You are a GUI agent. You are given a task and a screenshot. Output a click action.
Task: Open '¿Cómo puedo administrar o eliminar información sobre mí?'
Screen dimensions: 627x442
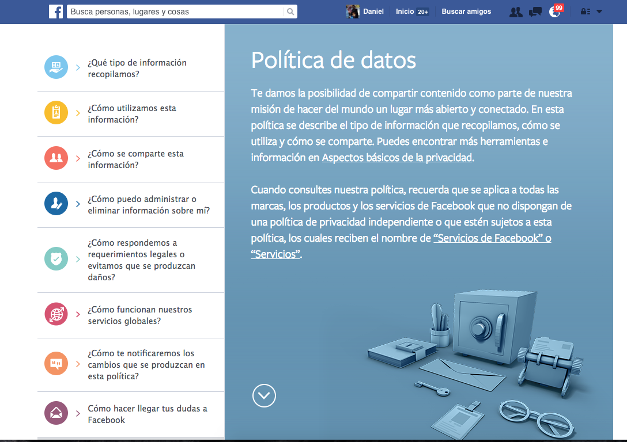pyautogui.click(x=149, y=205)
